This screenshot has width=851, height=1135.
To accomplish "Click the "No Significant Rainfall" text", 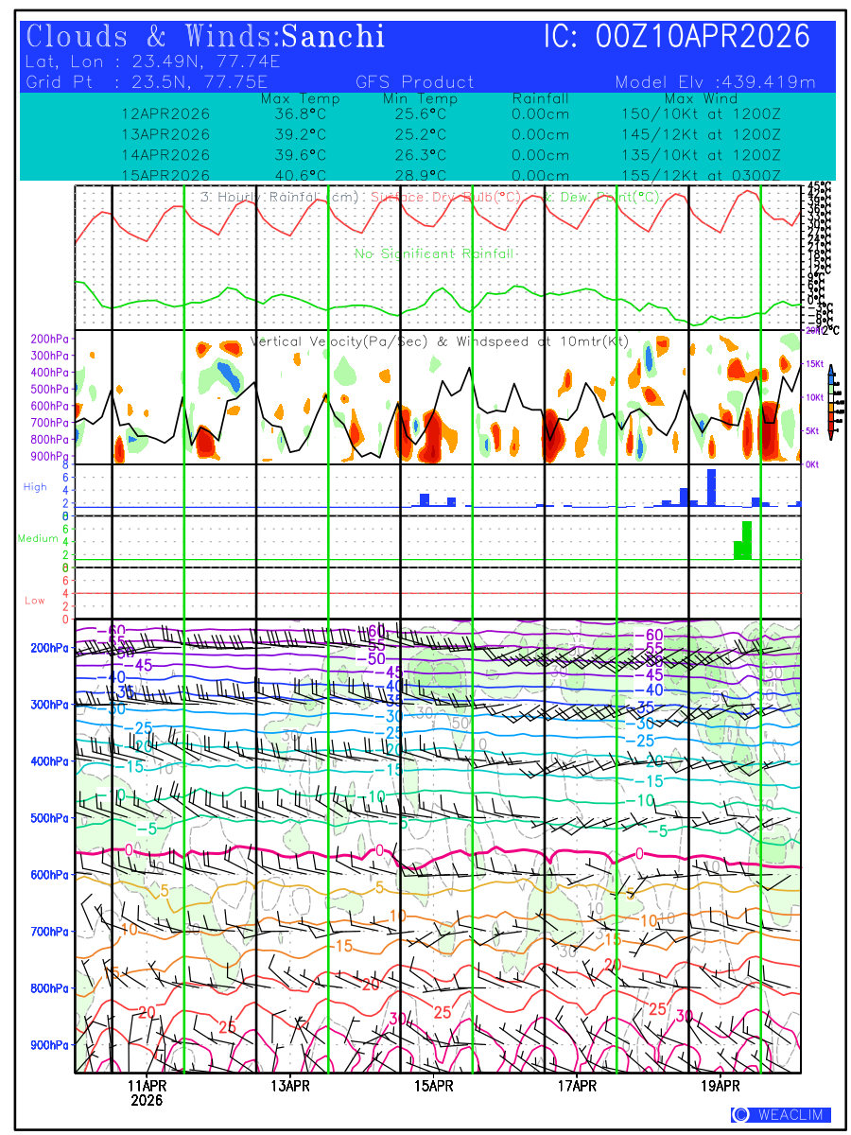I will coord(434,253).
